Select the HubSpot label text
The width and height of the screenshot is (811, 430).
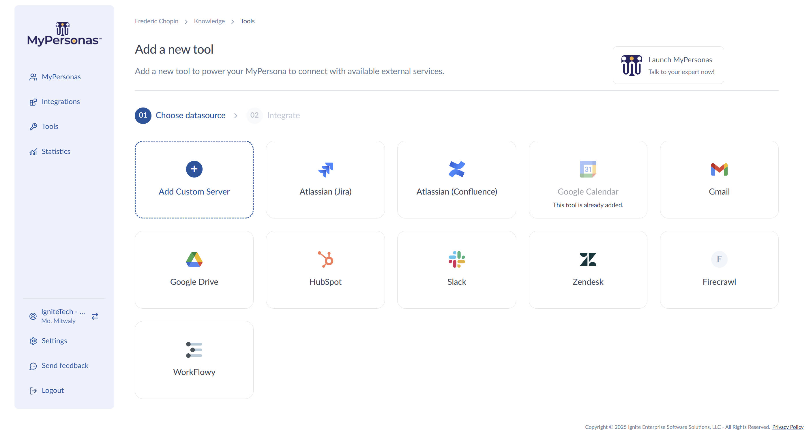(325, 282)
